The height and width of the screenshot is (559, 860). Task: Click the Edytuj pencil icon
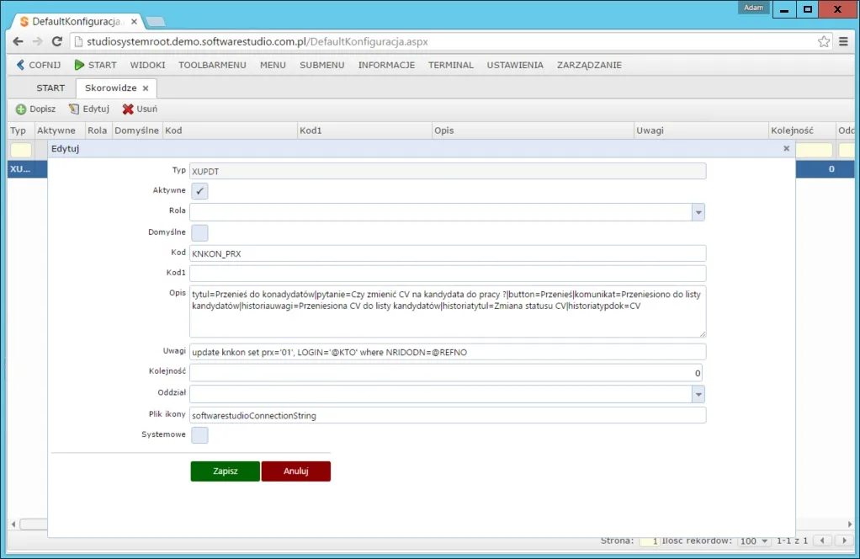[x=73, y=109]
